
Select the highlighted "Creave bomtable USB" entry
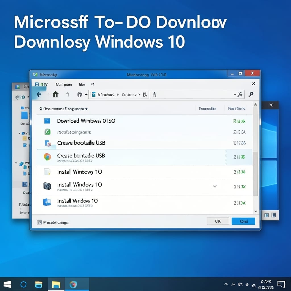pyautogui.click(x=145, y=157)
